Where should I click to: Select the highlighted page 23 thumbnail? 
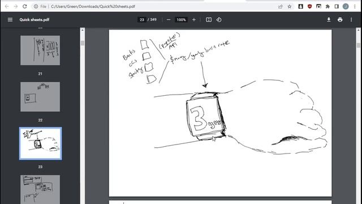pos(40,143)
